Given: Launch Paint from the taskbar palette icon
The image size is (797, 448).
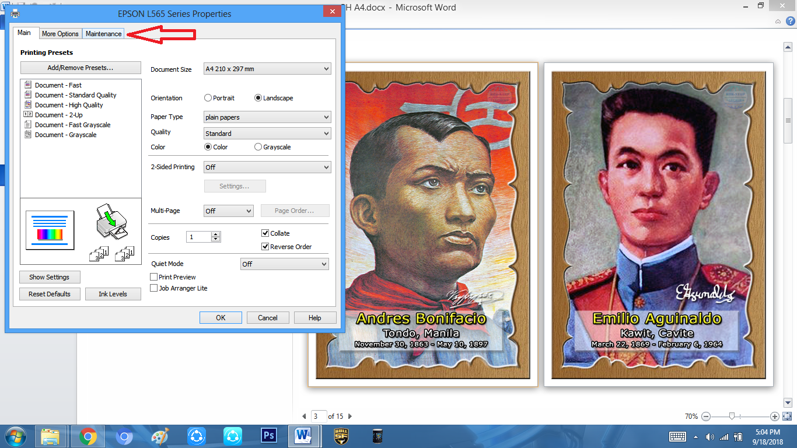Looking at the screenshot, I should click(x=160, y=436).
